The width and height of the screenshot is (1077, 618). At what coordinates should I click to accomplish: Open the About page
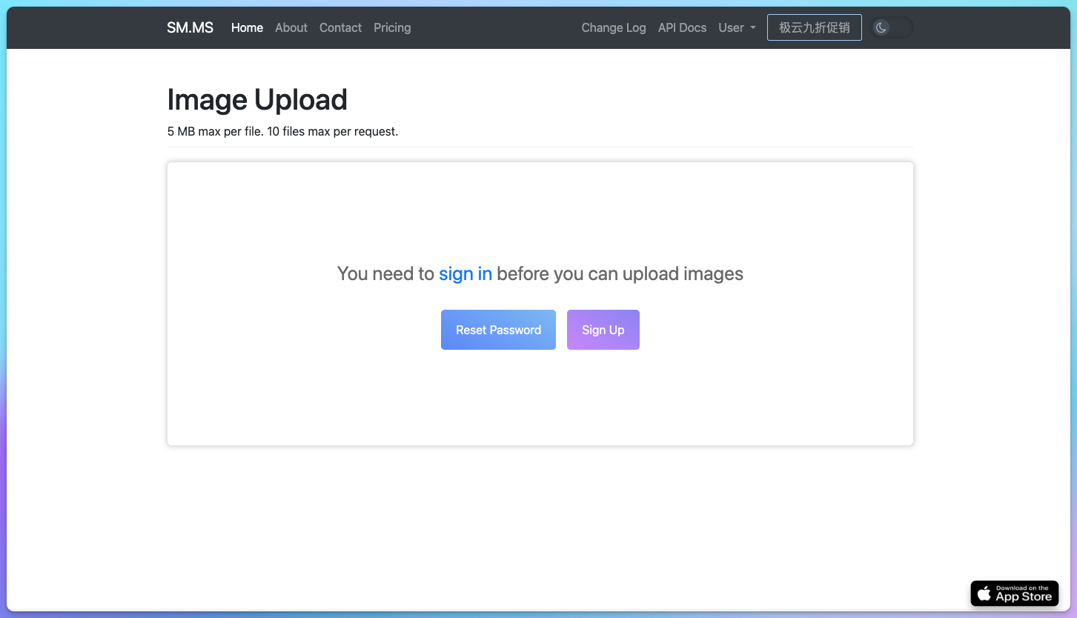pyautogui.click(x=291, y=27)
